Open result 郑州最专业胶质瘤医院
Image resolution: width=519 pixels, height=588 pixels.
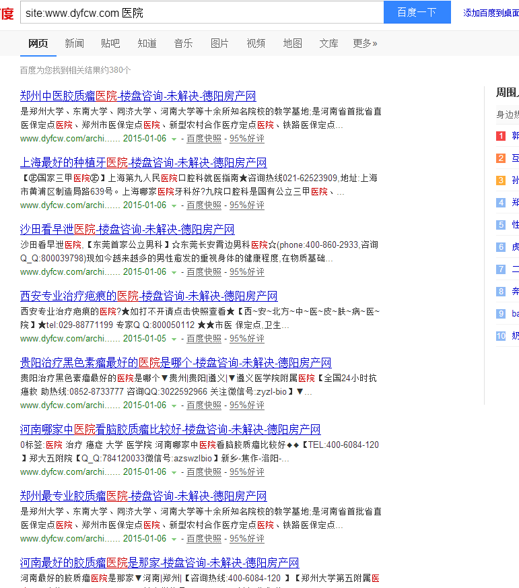tap(143, 496)
